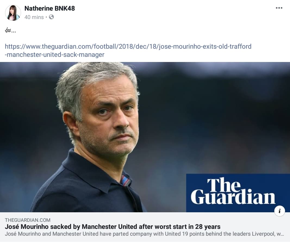Click the word 'Guardian' in the logo

233,197
